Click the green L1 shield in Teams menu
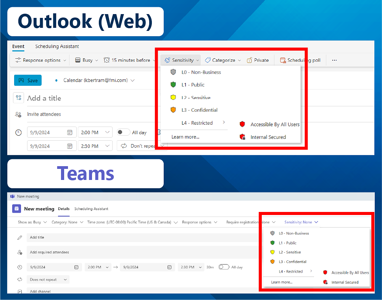The width and height of the screenshot is (382, 300). tap(272, 242)
